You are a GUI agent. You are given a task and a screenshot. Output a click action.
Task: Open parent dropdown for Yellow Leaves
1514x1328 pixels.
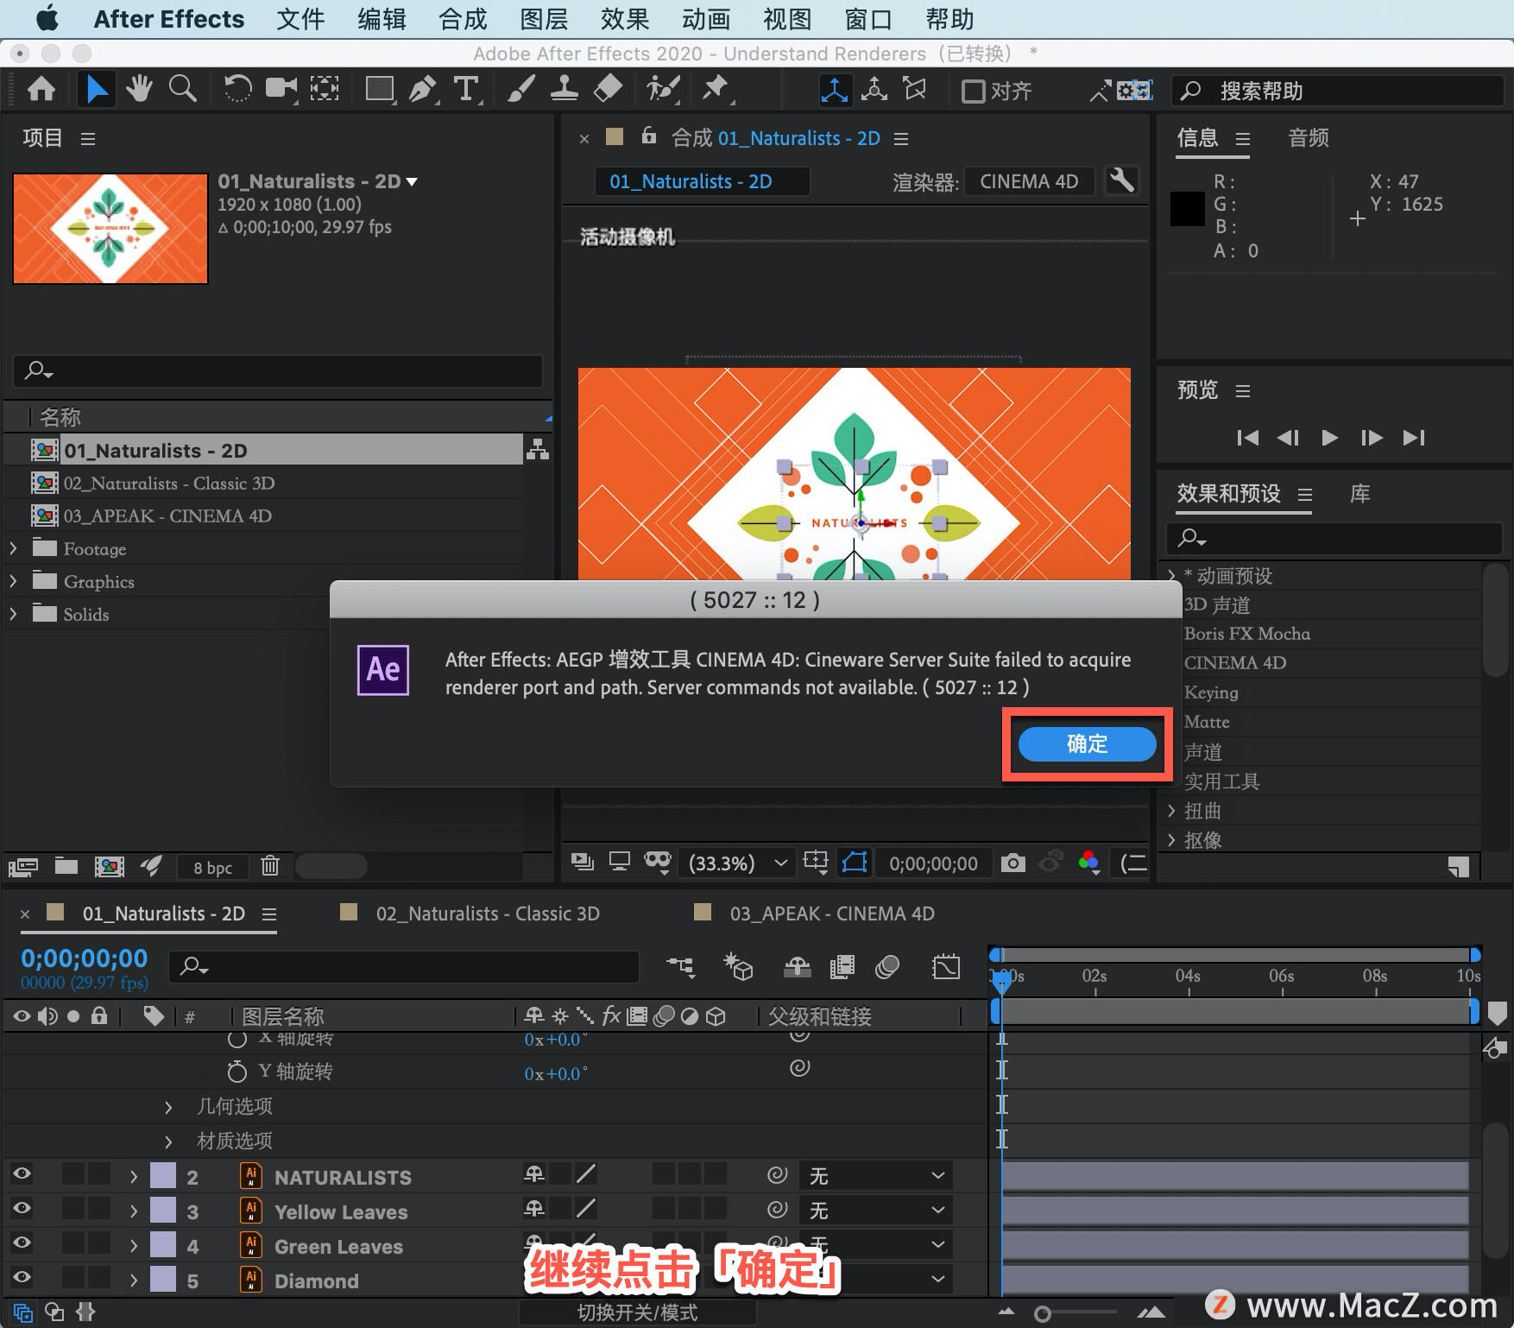[875, 1211]
